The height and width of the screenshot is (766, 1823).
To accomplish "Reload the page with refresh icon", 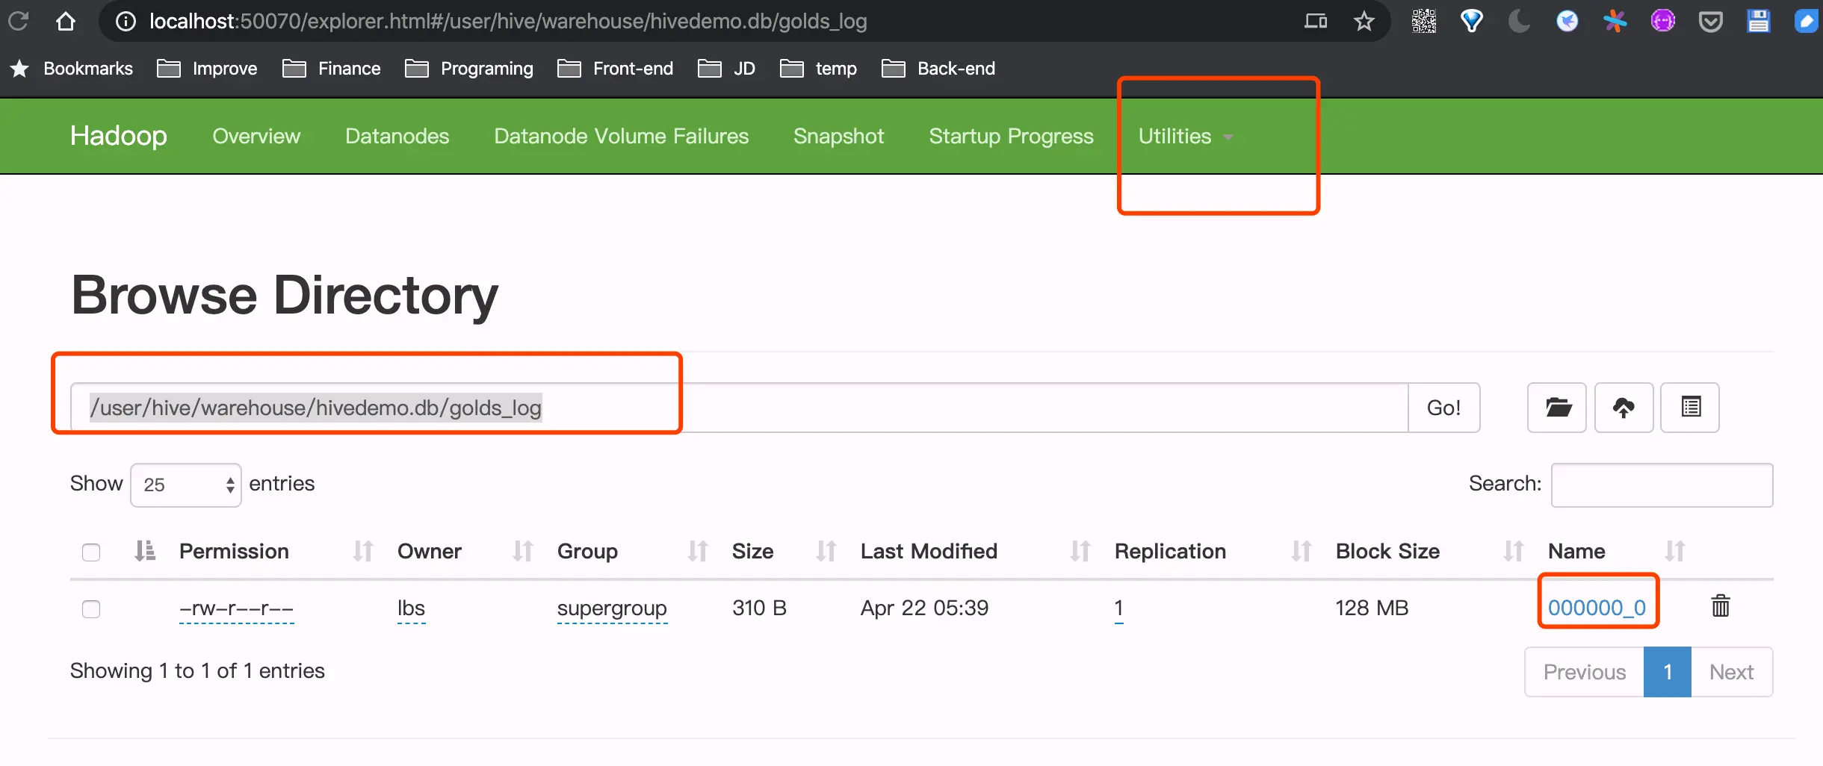I will pyautogui.click(x=19, y=21).
